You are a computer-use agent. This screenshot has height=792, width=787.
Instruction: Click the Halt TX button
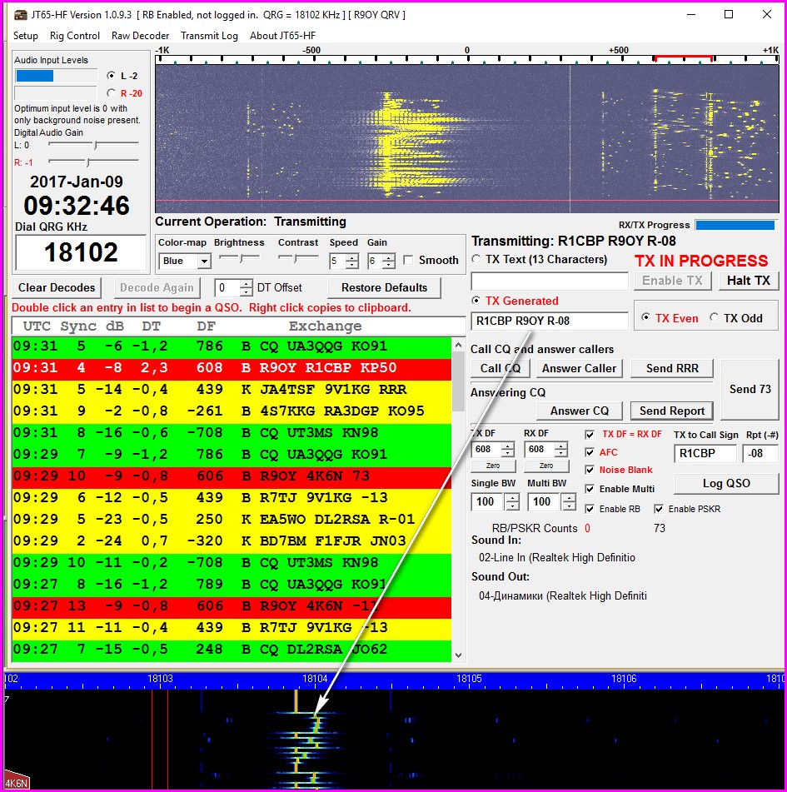(749, 281)
